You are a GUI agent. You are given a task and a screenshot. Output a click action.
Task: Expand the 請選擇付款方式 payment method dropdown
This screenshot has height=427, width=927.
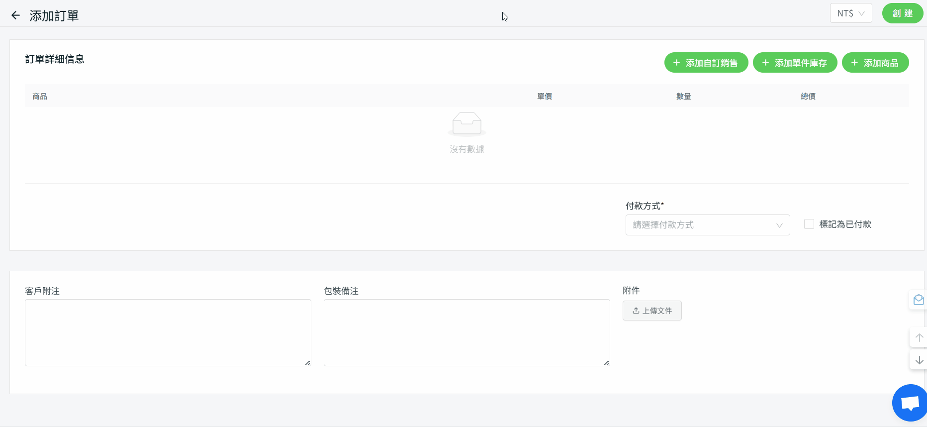tap(708, 225)
